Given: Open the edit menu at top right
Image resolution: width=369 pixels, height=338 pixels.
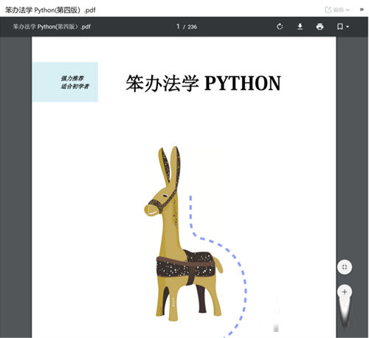Looking at the screenshot, I should 337,10.
